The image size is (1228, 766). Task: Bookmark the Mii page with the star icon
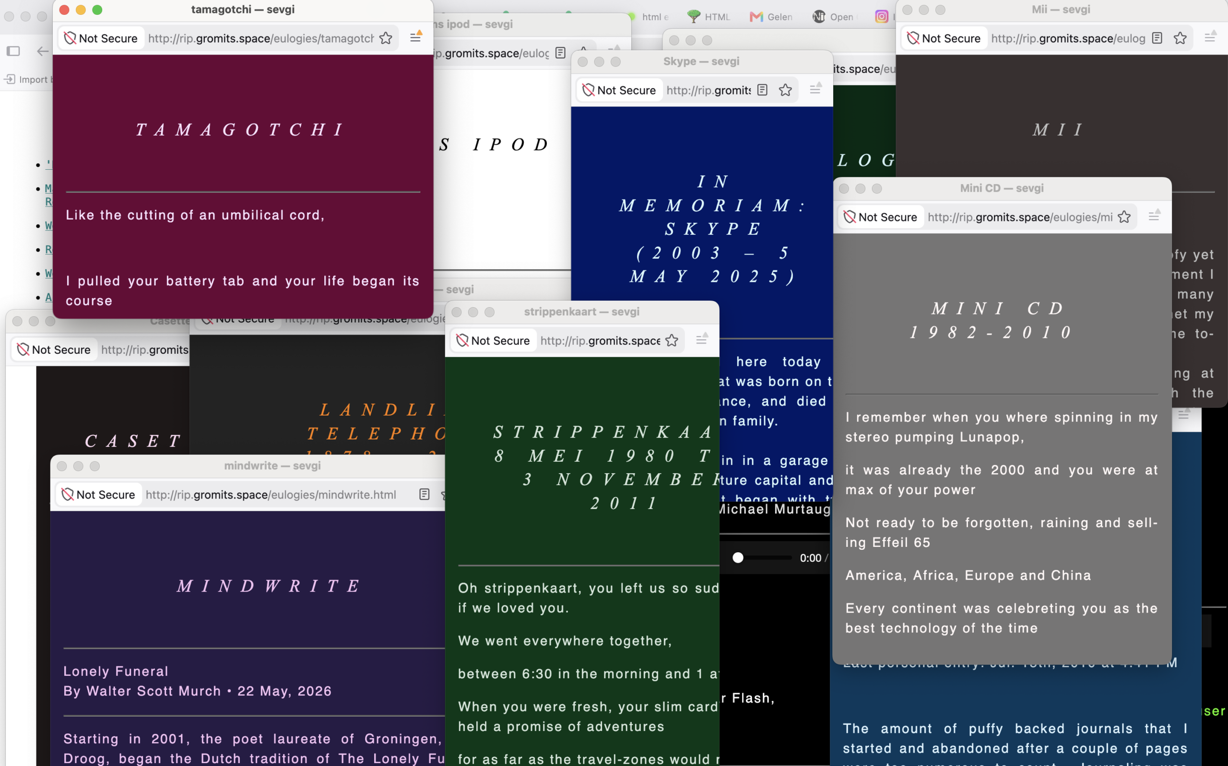[1181, 38]
